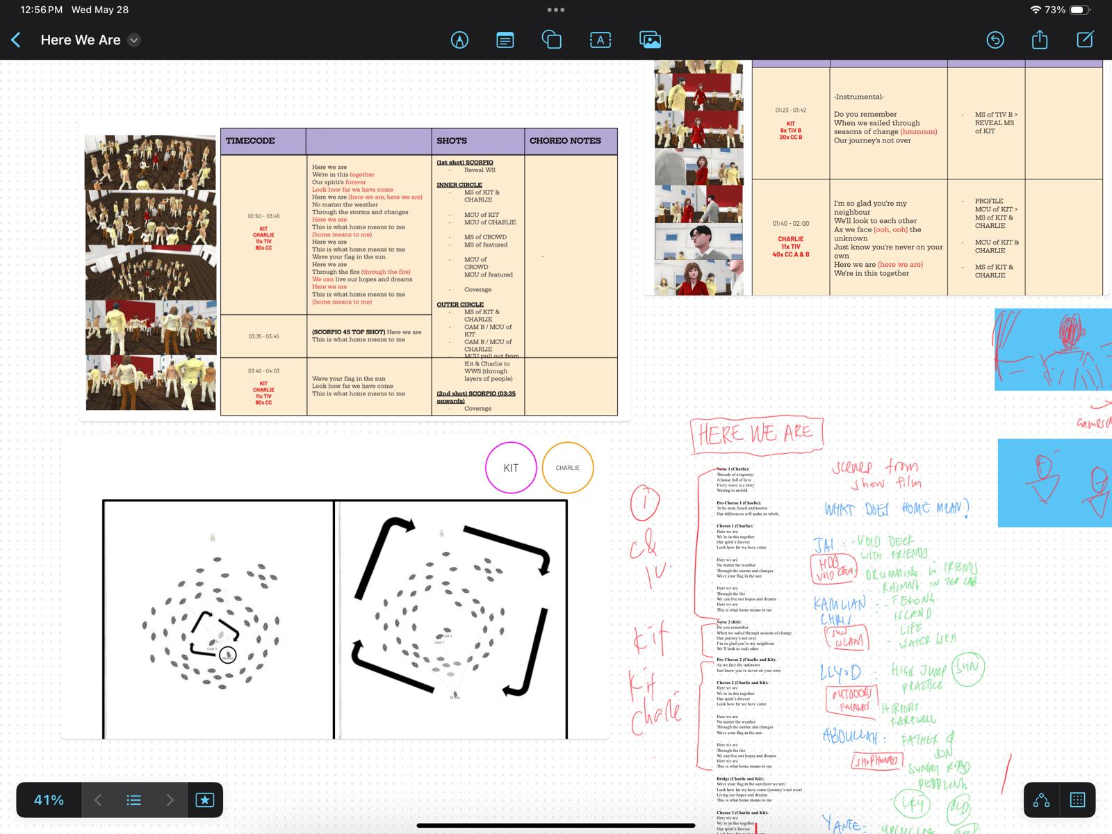Viewport: 1112px width, 834px height.
Task: Go to next scene
Action: point(170,800)
